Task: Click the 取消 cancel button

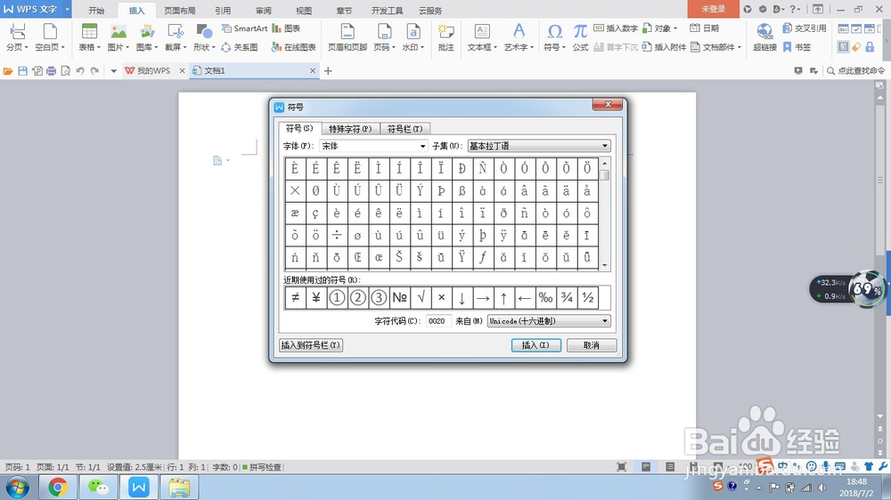Action: point(591,345)
